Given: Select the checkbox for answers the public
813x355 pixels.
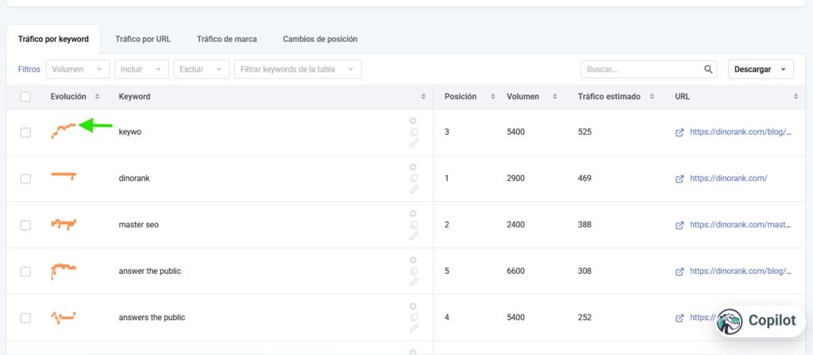Looking at the screenshot, I should pos(25,318).
